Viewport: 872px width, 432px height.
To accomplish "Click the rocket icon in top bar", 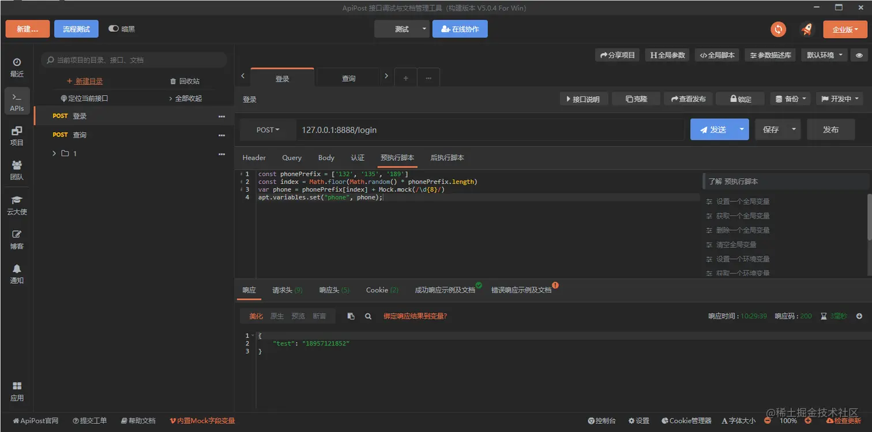I will (806, 29).
